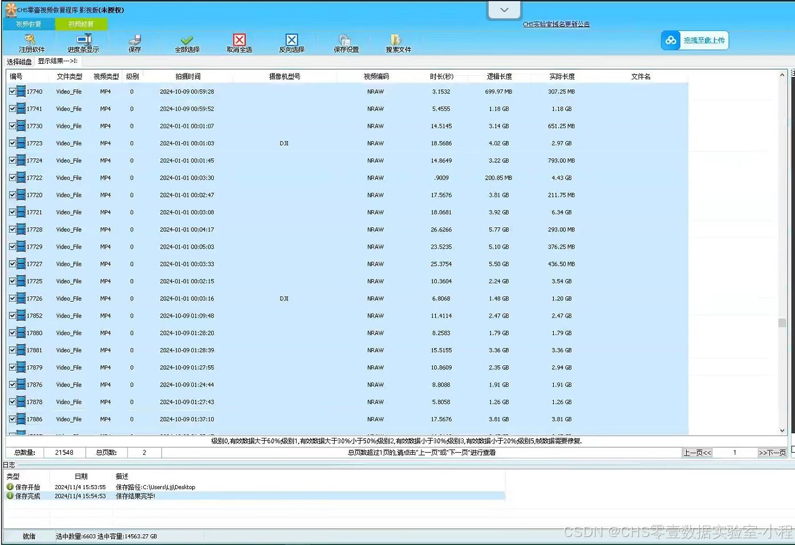The image size is (795, 545).
Task: Toggle the 进度条显示 progress bar display icon
Action: click(84, 39)
